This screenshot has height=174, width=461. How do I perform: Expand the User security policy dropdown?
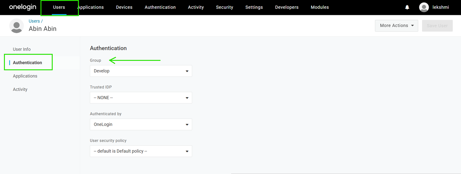141,151
